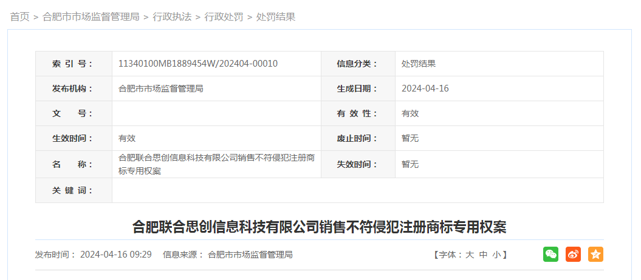Set font size to 中
Viewport: 641px width, 280px height.
coord(483,255)
